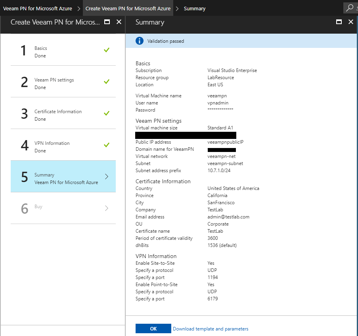
Task: Select Create Veeam PN breadcrumb tab
Action: coord(128,8)
